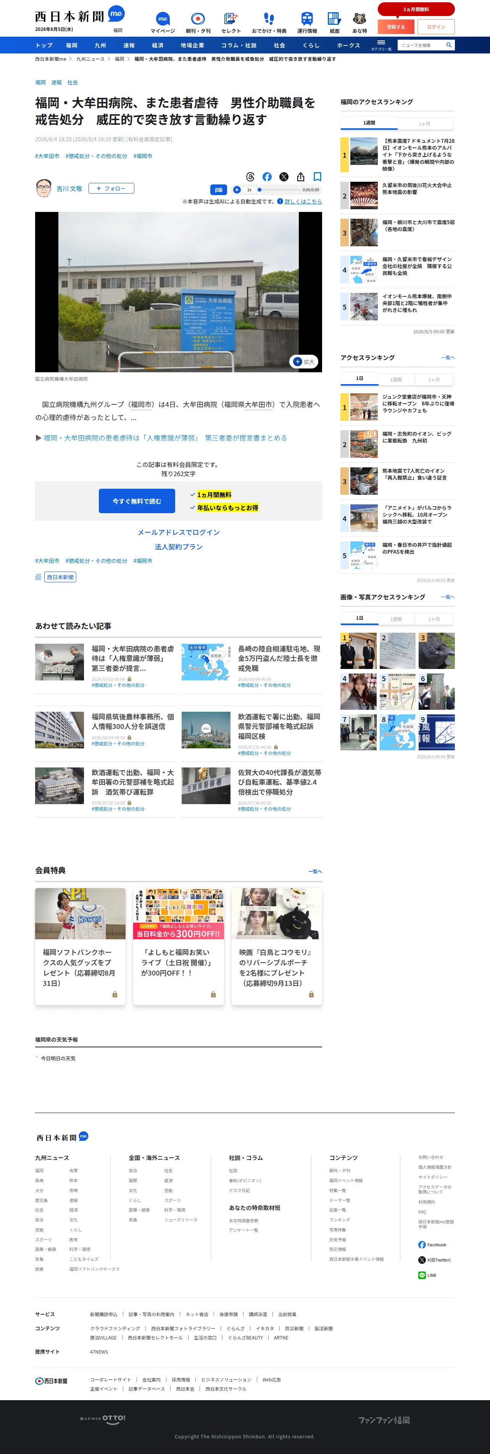Click the audio progress slider

pos(279,190)
